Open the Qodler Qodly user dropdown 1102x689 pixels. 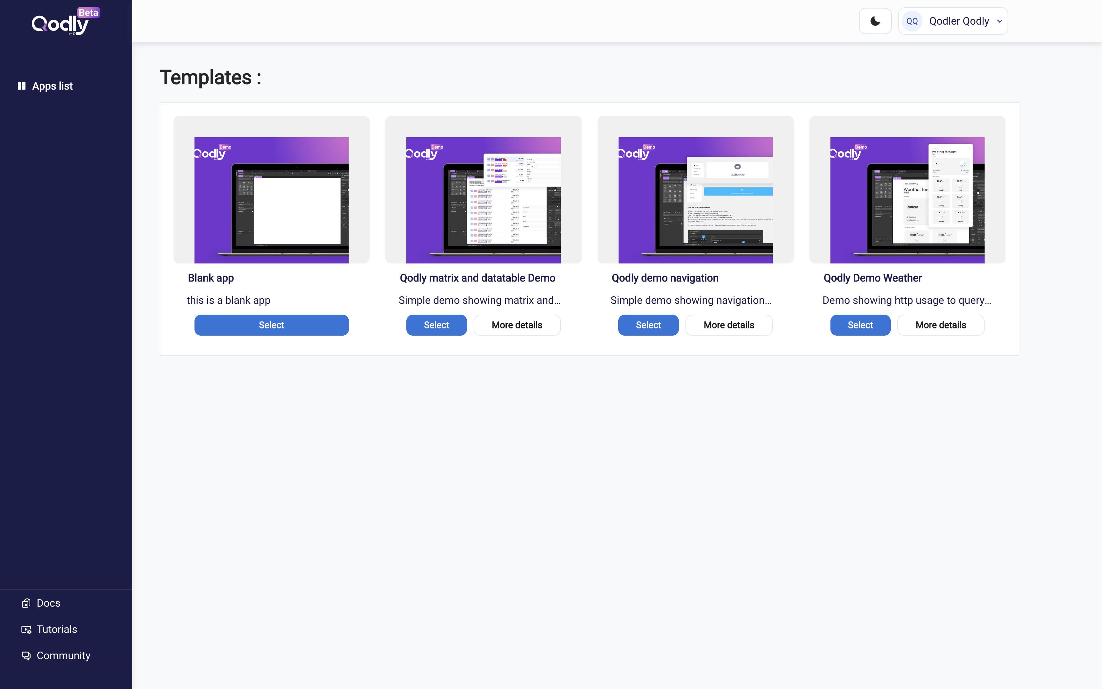pyautogui.click(x=953, y=21)
